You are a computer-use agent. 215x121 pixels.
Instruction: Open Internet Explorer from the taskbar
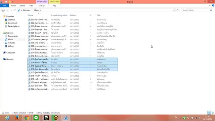tap(7, 118)
